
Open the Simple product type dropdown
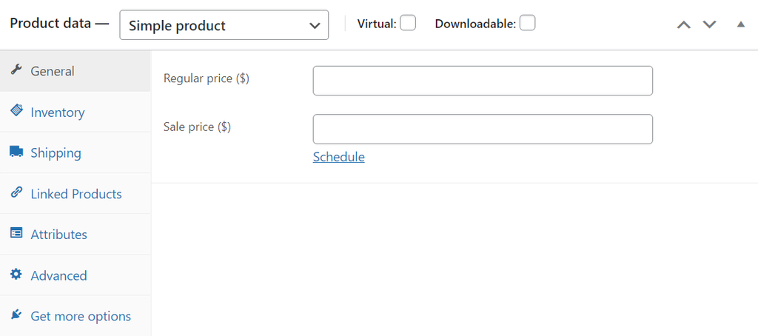coord(224,25)
